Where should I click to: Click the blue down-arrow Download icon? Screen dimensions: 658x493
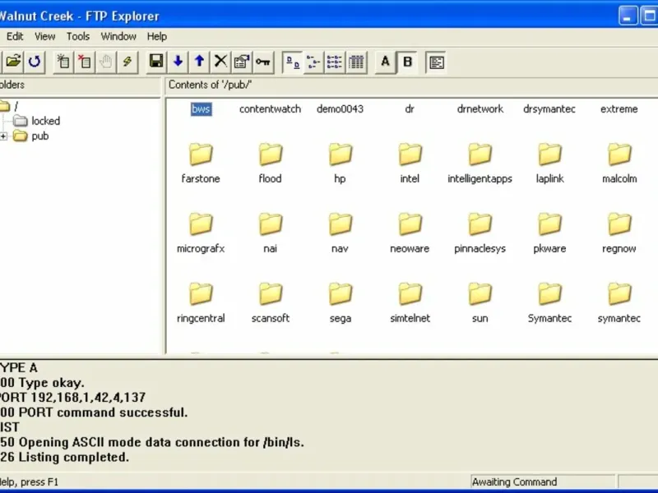click(178, 62)
